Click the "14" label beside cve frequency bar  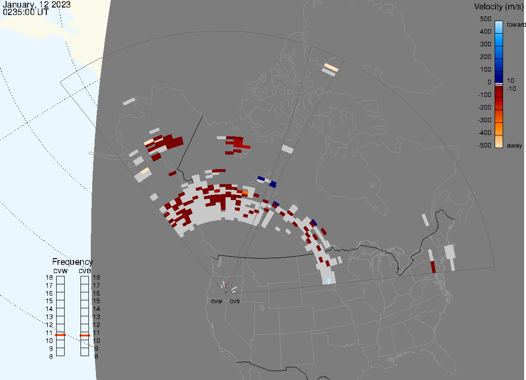96,309
